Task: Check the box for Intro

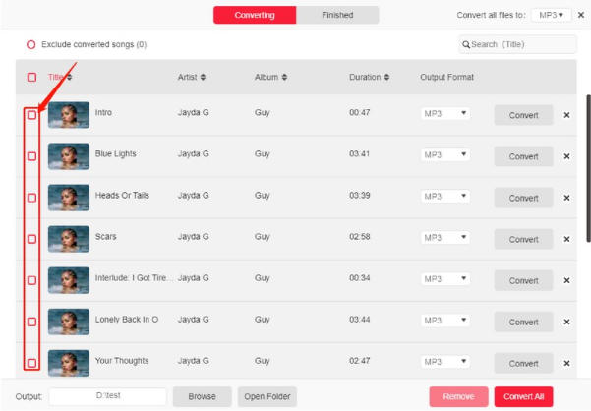Action: [31, 115]
